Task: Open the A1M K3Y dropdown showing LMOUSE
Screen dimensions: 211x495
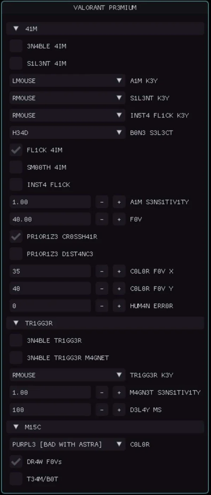Action: pyautogui.click(x=67, y=81)
